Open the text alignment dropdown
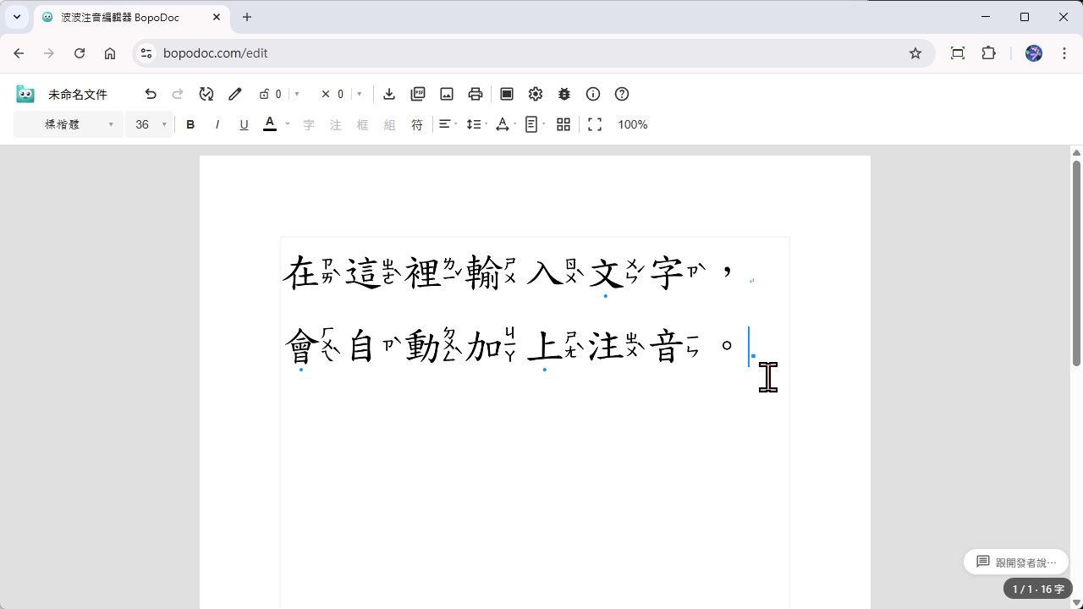The width and height of the screenshot is (1083, 609). (448, 124)
